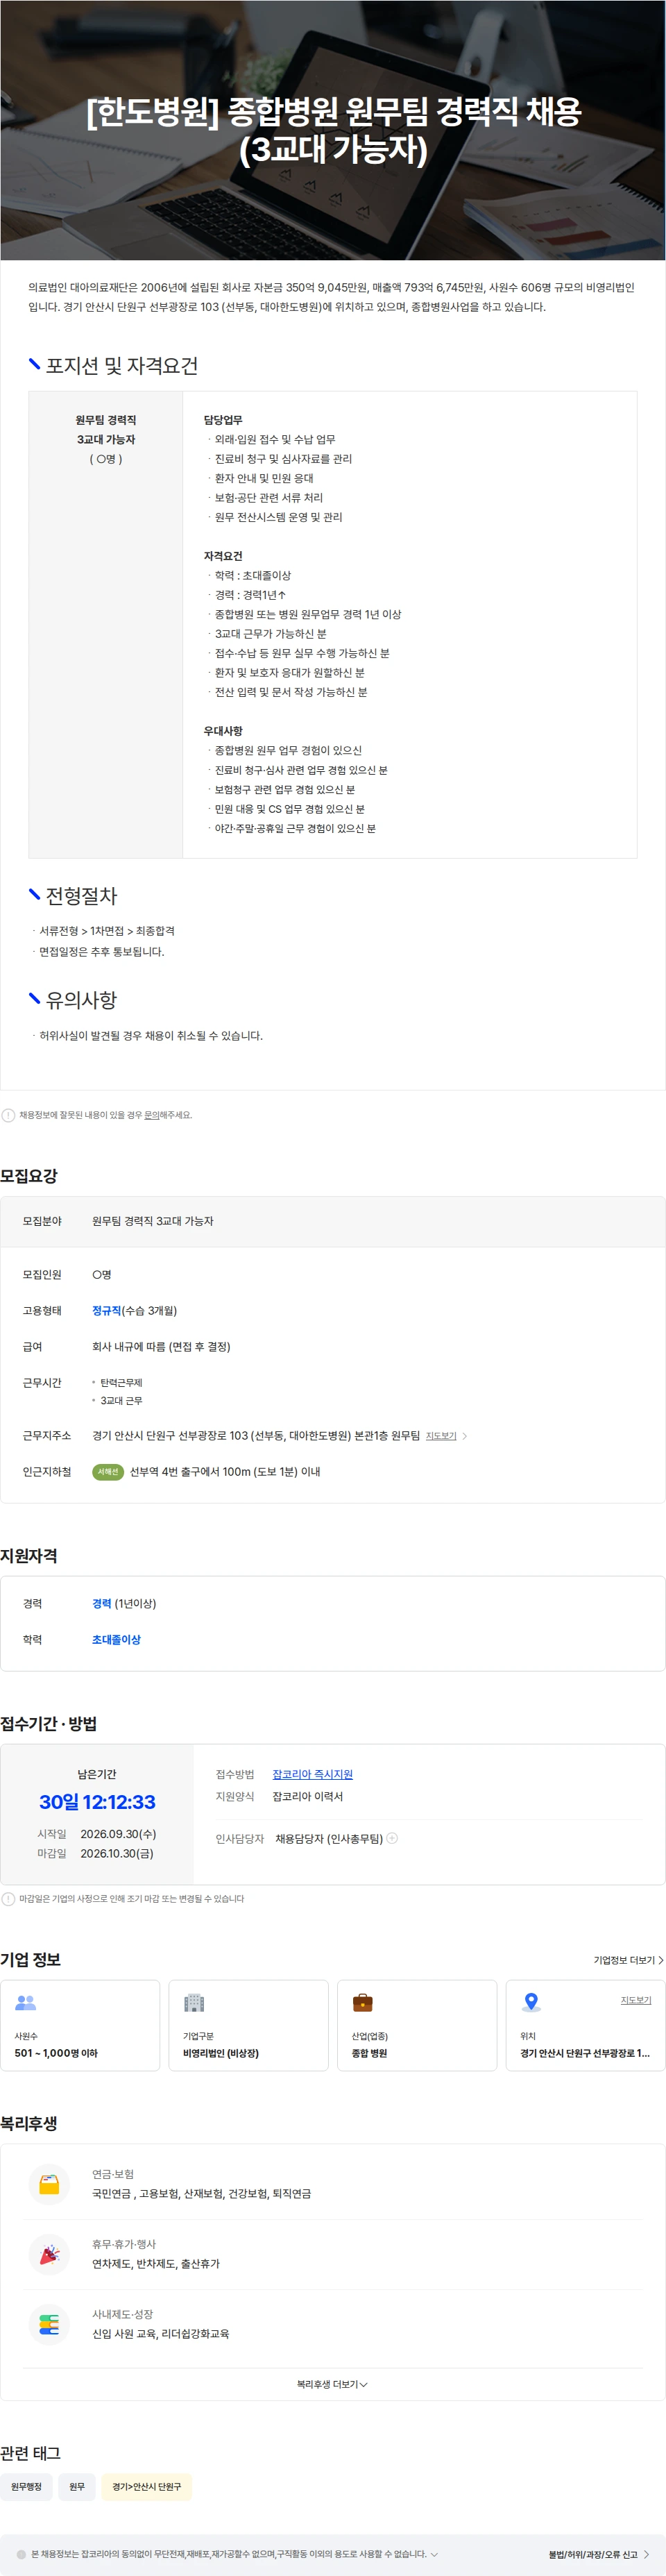Image resolution: width=666 pixels, height=2576 pixels.
Task: Click the 잡코리아 즉시지원 link
Action: [313, 1774]
